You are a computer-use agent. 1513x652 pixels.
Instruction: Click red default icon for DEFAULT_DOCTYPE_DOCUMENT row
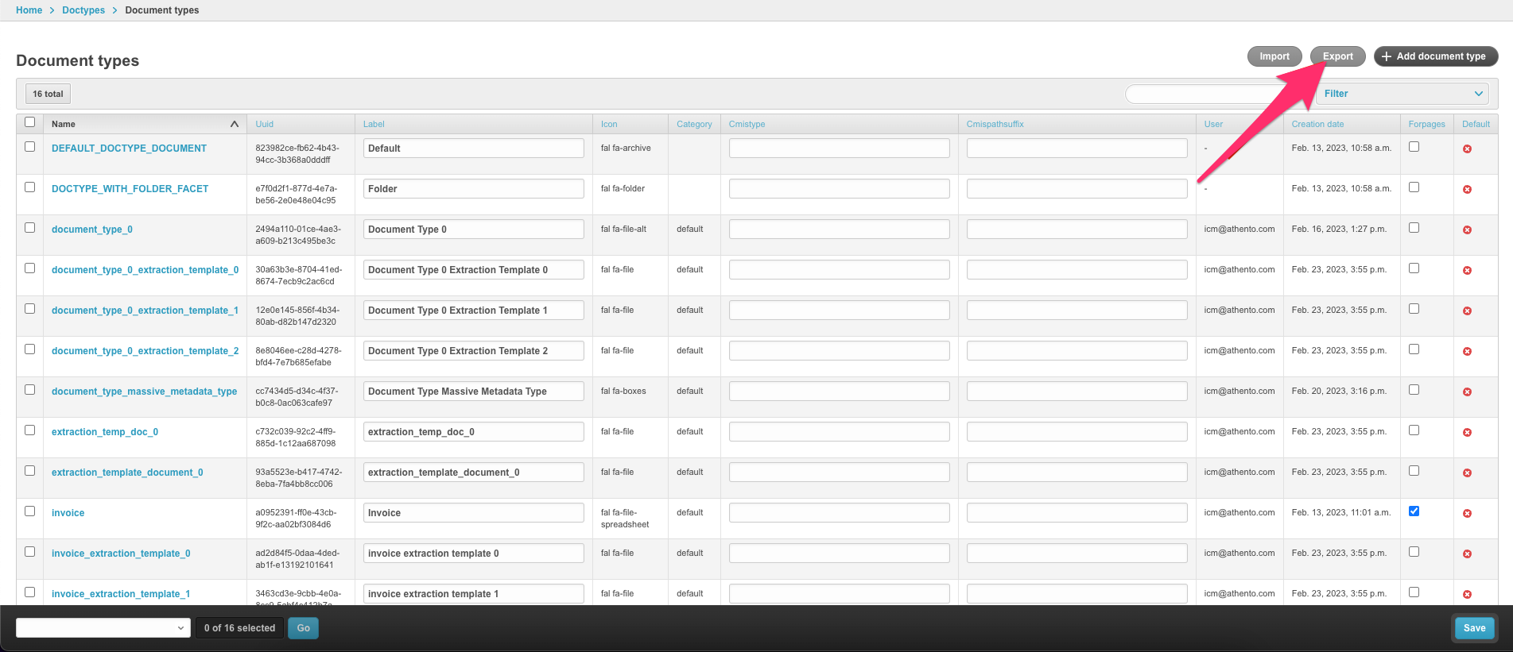(x=1467, y=149)
